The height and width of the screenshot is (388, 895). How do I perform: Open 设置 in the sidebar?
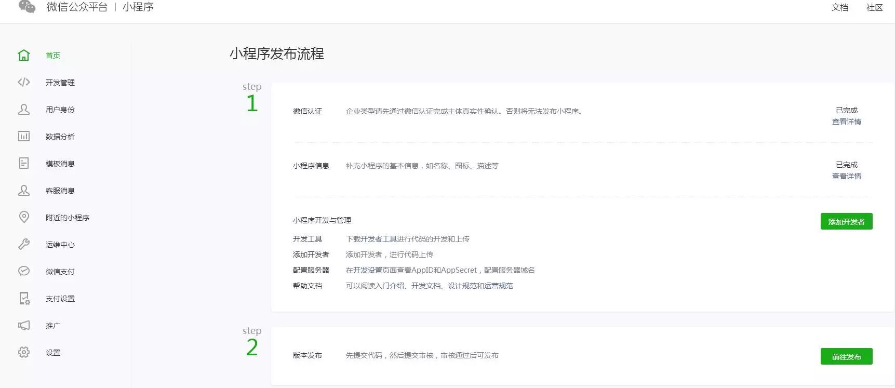(53, 353)
